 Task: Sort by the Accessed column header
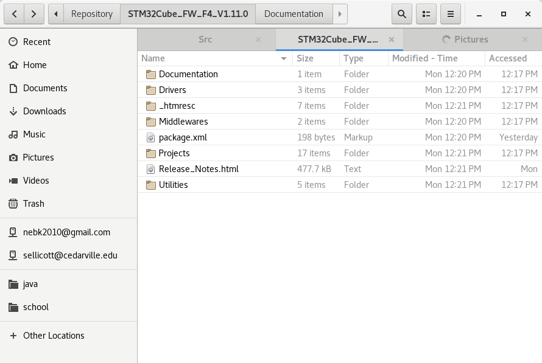pos(513,58)
